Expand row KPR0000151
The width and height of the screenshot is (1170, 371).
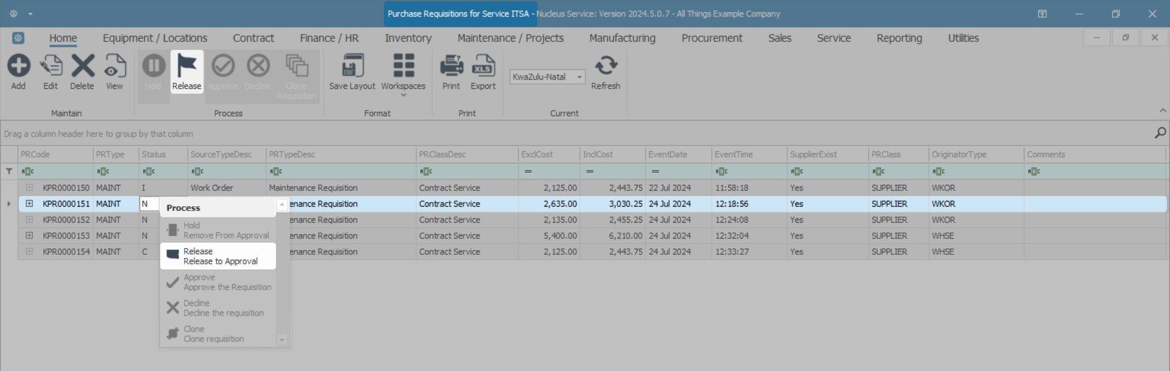pos(29,203)
